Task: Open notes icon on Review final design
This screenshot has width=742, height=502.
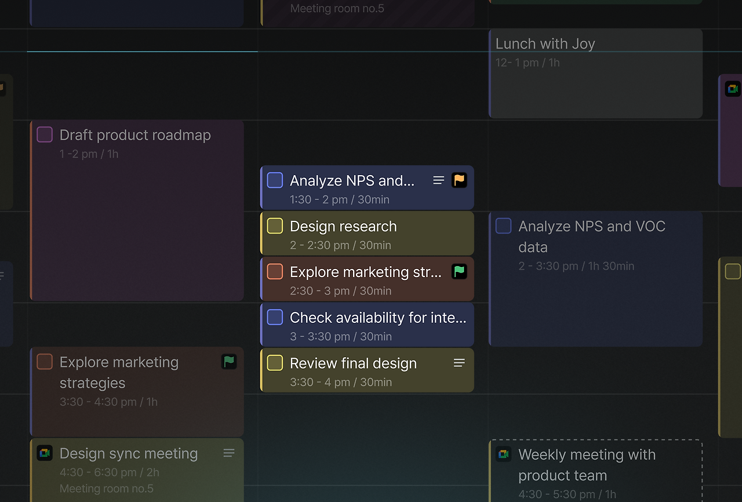Action: coord(459,363)
